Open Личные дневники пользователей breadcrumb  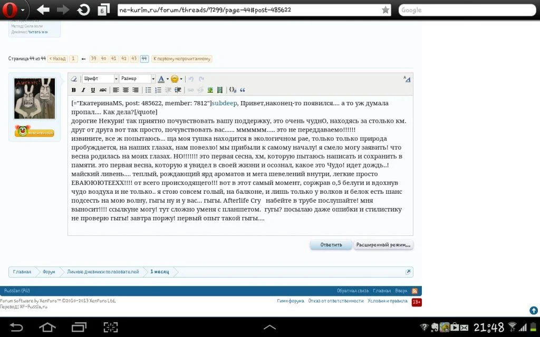(x=103, y=272)
